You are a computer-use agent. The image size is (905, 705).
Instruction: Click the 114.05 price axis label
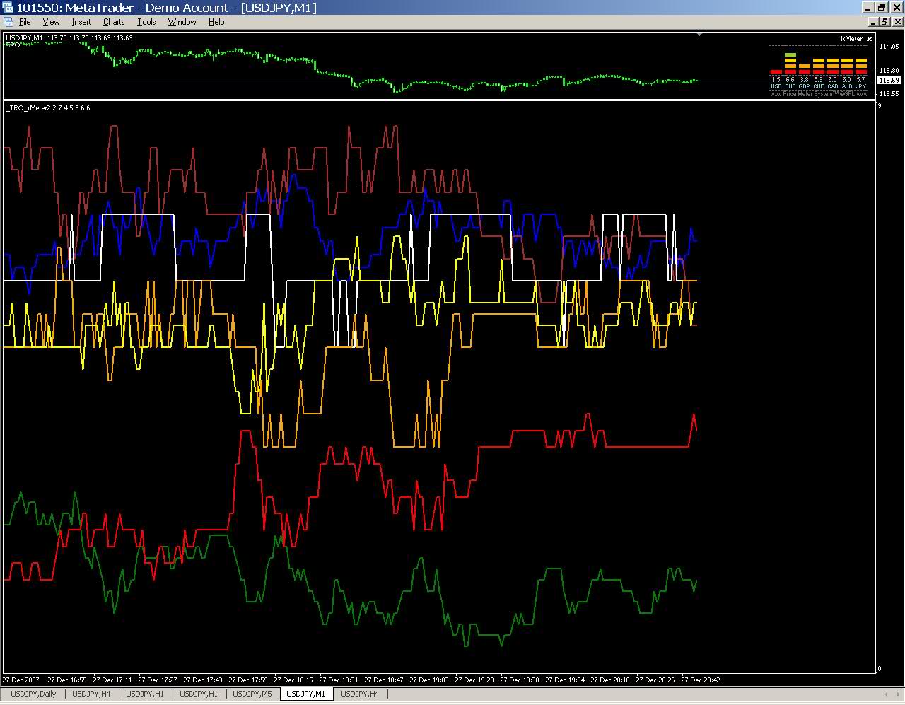coord(889,47)
